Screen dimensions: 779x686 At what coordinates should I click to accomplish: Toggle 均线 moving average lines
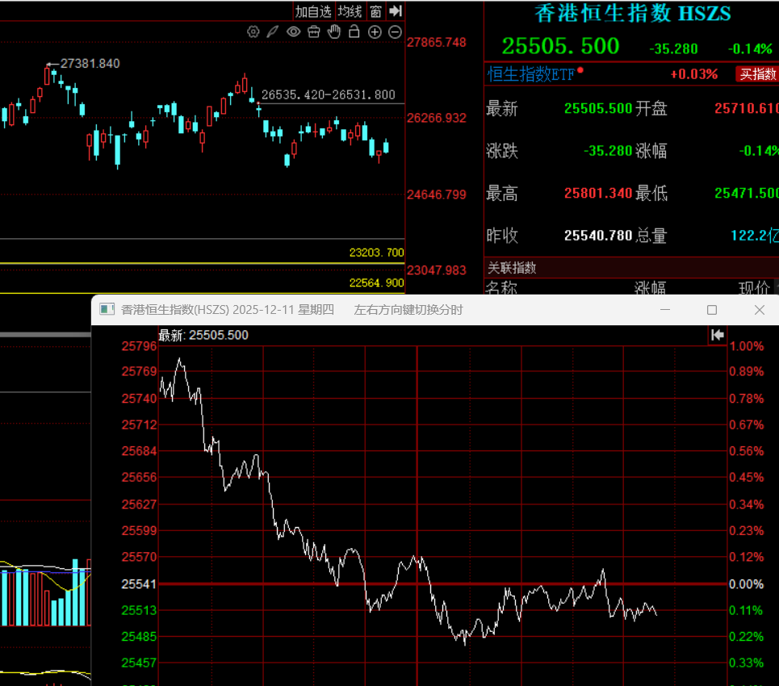point(350,11)
